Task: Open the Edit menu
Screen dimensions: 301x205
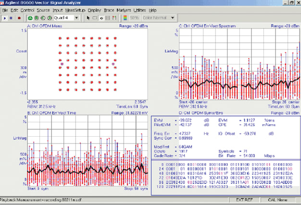Action: click(x=14, y=10)
